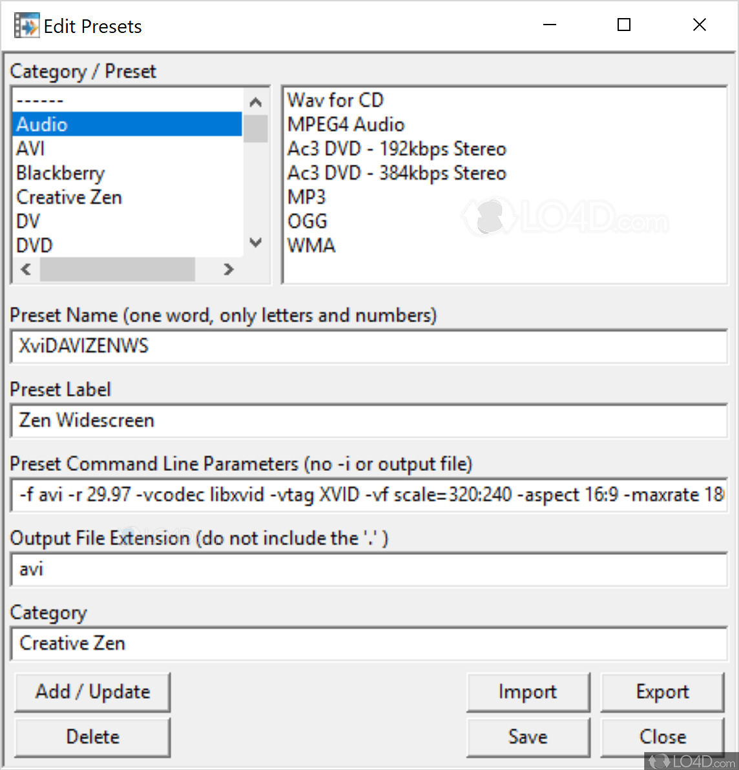Pick Creative Zen in the category list

(x=127, y=197)
